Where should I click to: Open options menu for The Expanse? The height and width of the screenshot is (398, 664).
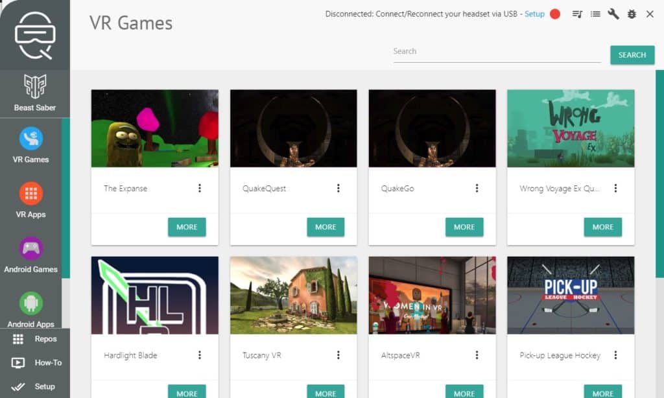[x=200, y=188]
